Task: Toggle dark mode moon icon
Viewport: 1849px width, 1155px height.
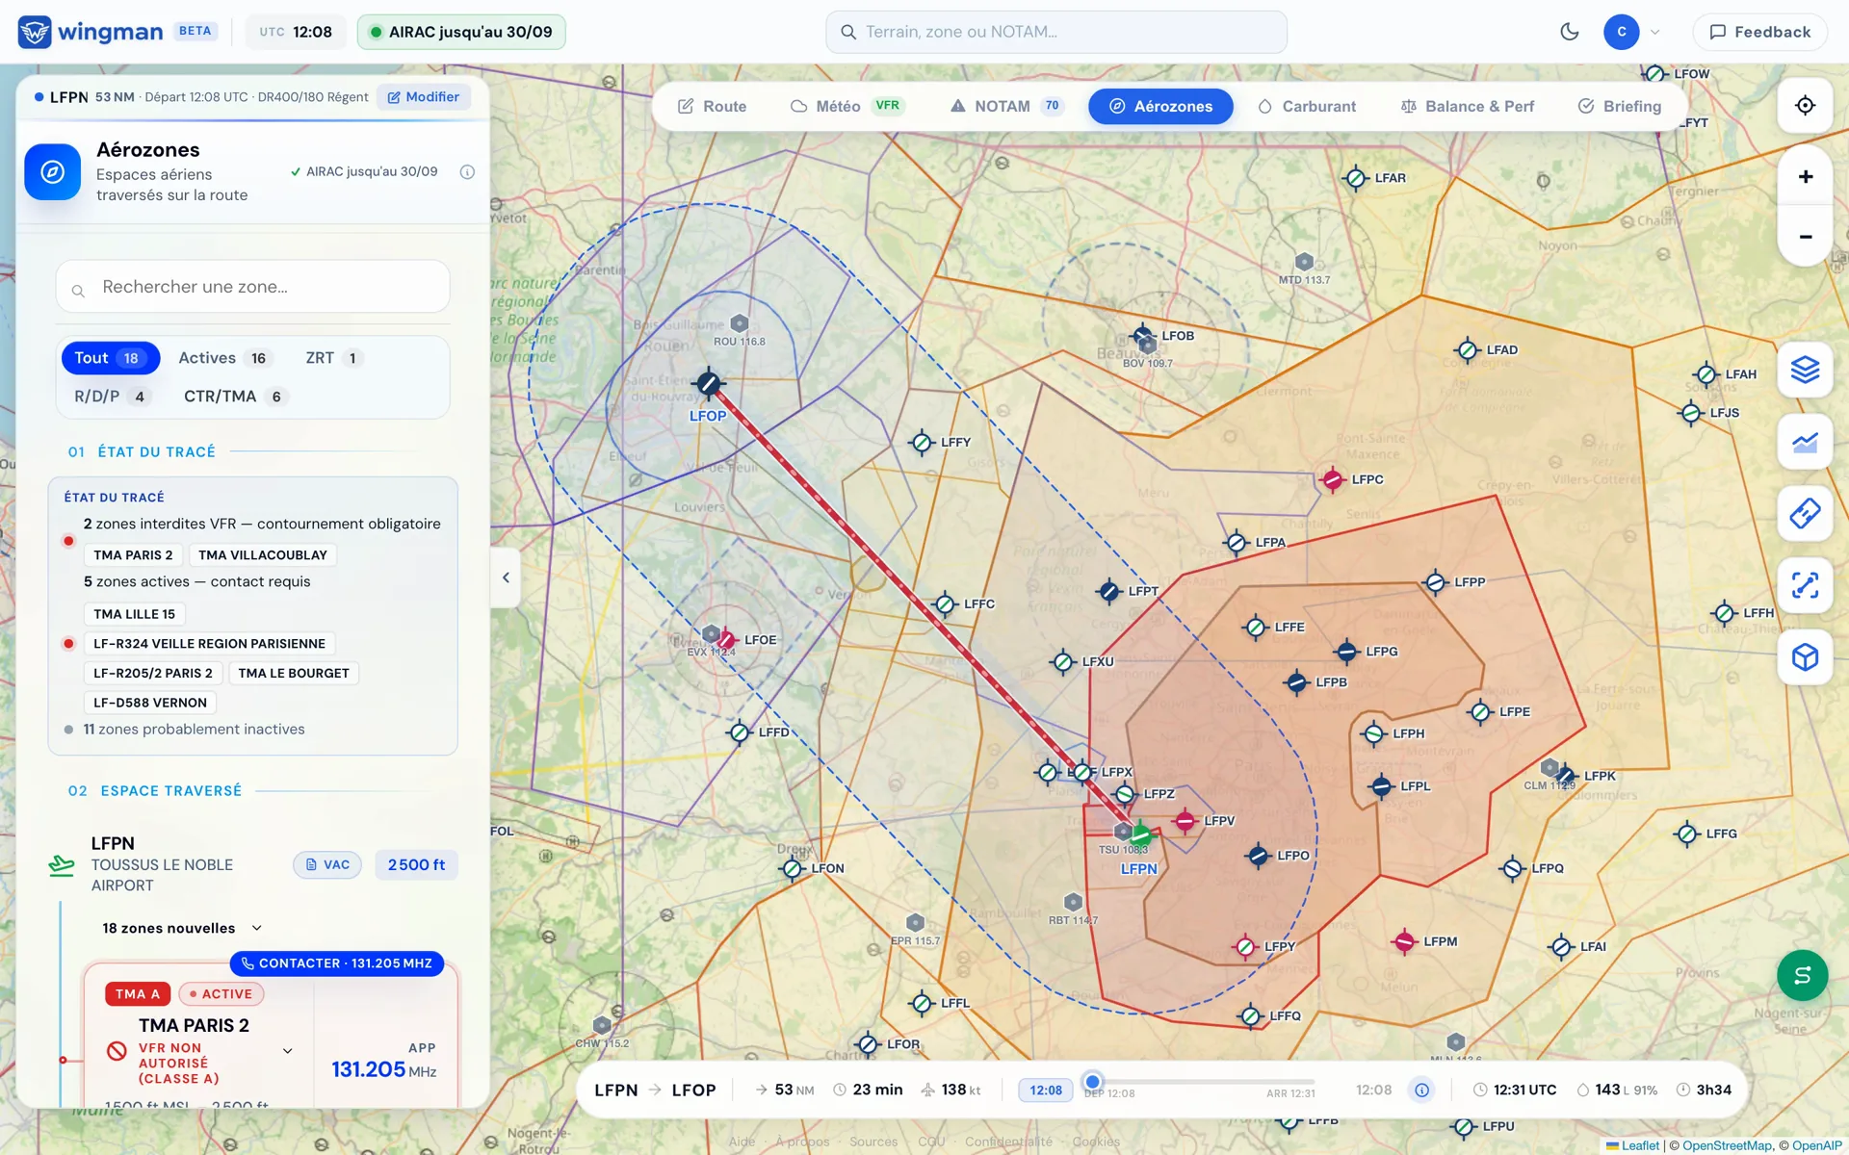Action: pyautogui.click(x=1570, y=32)
